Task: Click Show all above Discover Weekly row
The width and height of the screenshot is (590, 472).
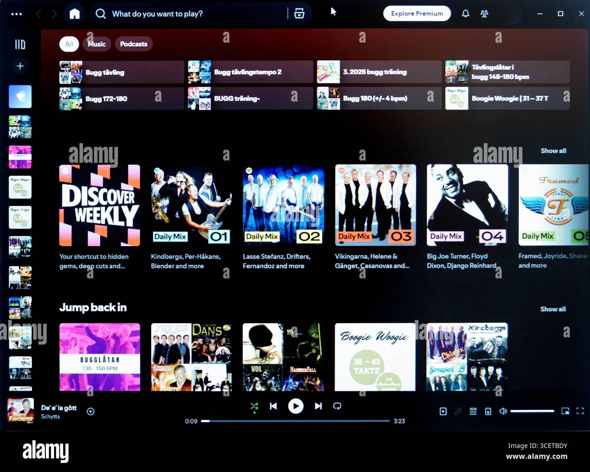Action: [x=553, y=151]
